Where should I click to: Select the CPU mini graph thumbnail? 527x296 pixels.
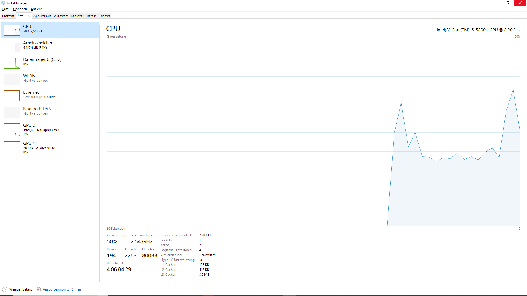point(12,30)
